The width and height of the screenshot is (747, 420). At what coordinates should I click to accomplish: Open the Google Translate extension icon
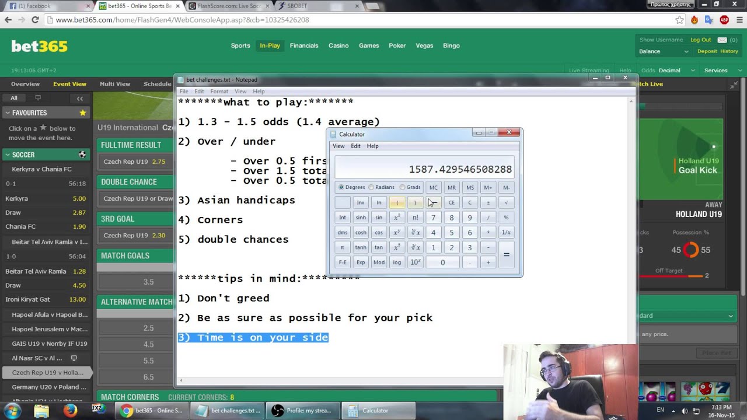coord(709,20)
